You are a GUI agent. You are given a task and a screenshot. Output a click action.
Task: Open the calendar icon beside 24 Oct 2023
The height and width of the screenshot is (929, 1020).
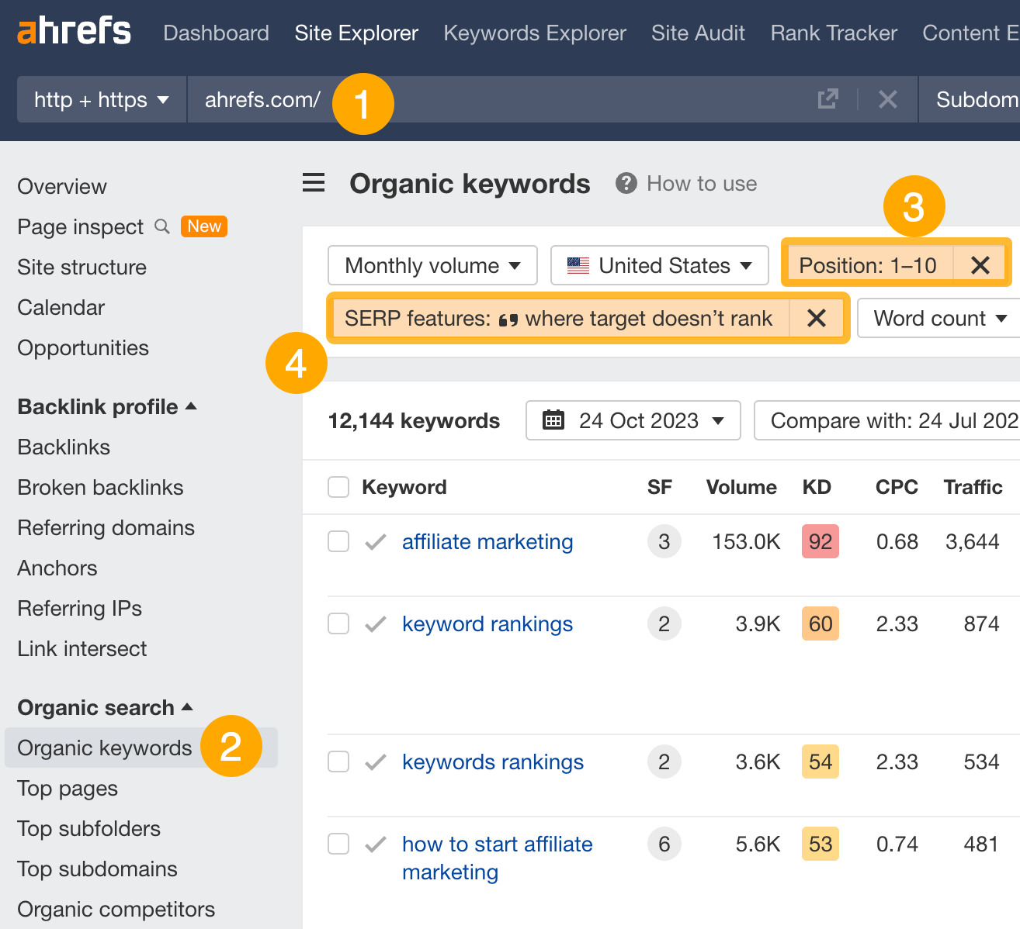pos(553,420)
